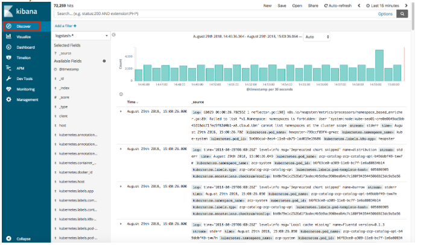Click the Visualize bar chart icon
Viewport: 421px width, 245px height.
pos(8,37)
